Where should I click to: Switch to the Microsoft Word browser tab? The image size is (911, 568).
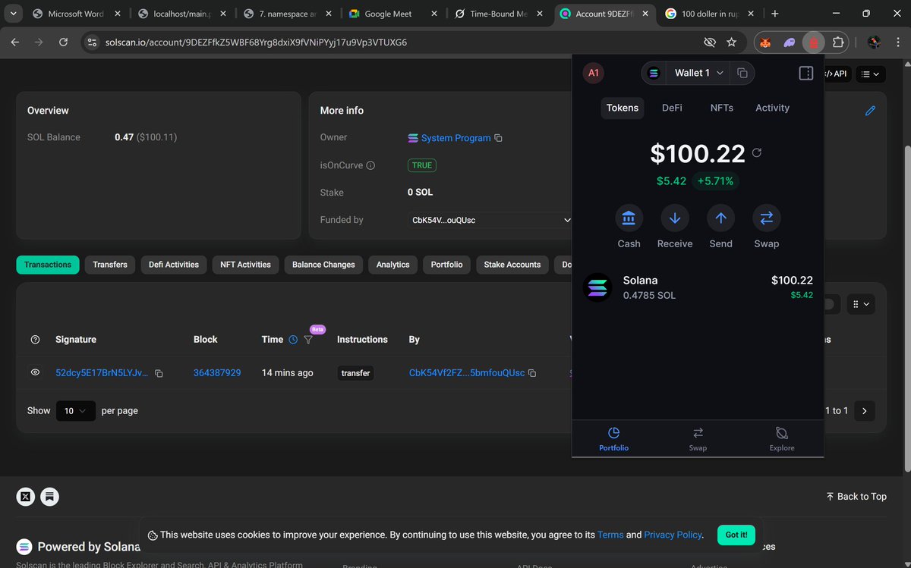pos(76,14)
